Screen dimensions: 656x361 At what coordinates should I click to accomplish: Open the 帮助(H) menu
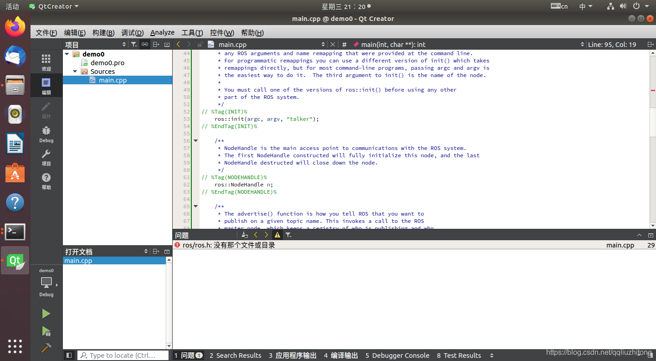pyautogui.click(x=252, y=32)
